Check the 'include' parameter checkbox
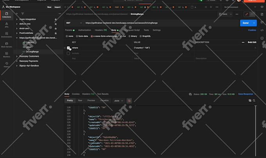This screenshot has height=158, width=266. (68, 53)
